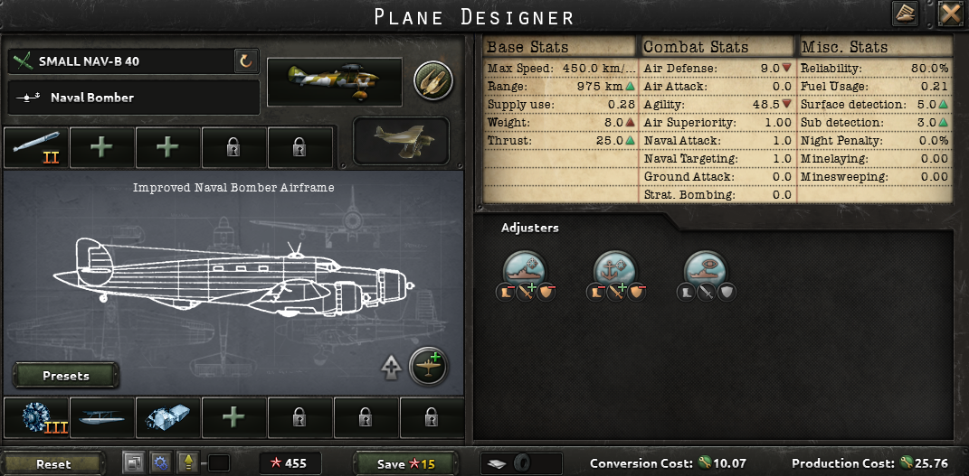969x476 pixels.
Task: Click the randomize name arrow icon
Action: [x=246, y=61]
